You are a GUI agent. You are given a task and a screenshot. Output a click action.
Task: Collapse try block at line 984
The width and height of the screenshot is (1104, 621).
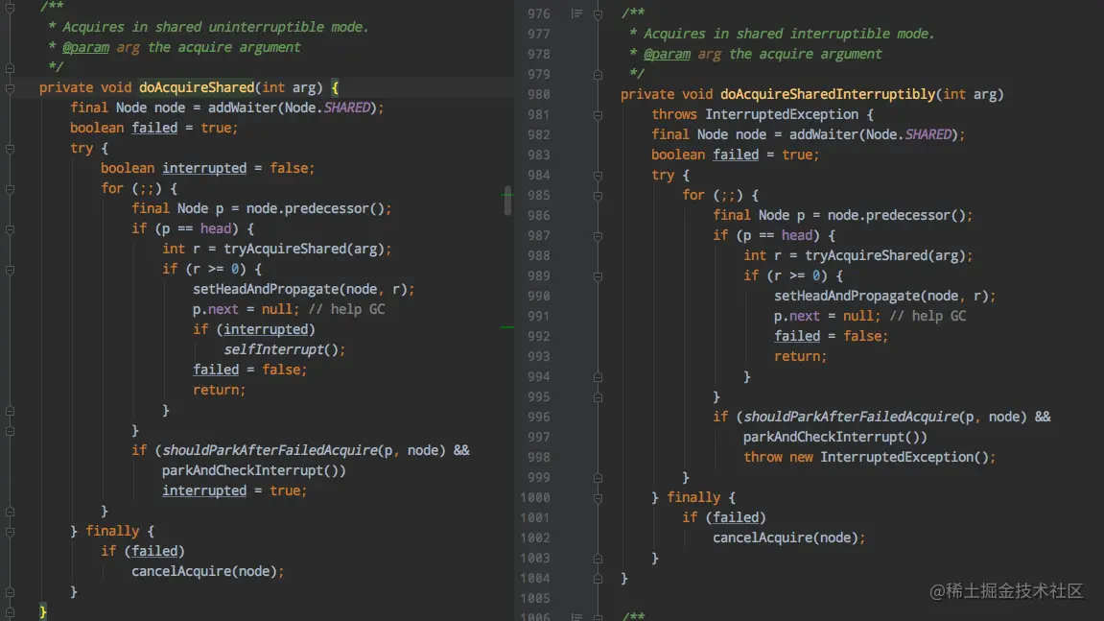tap(598, 176)
